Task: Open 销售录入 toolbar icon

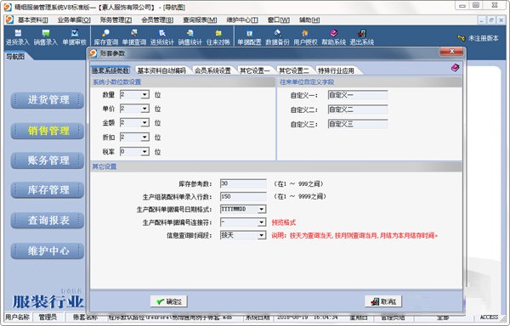Action: tap(46, 37)
